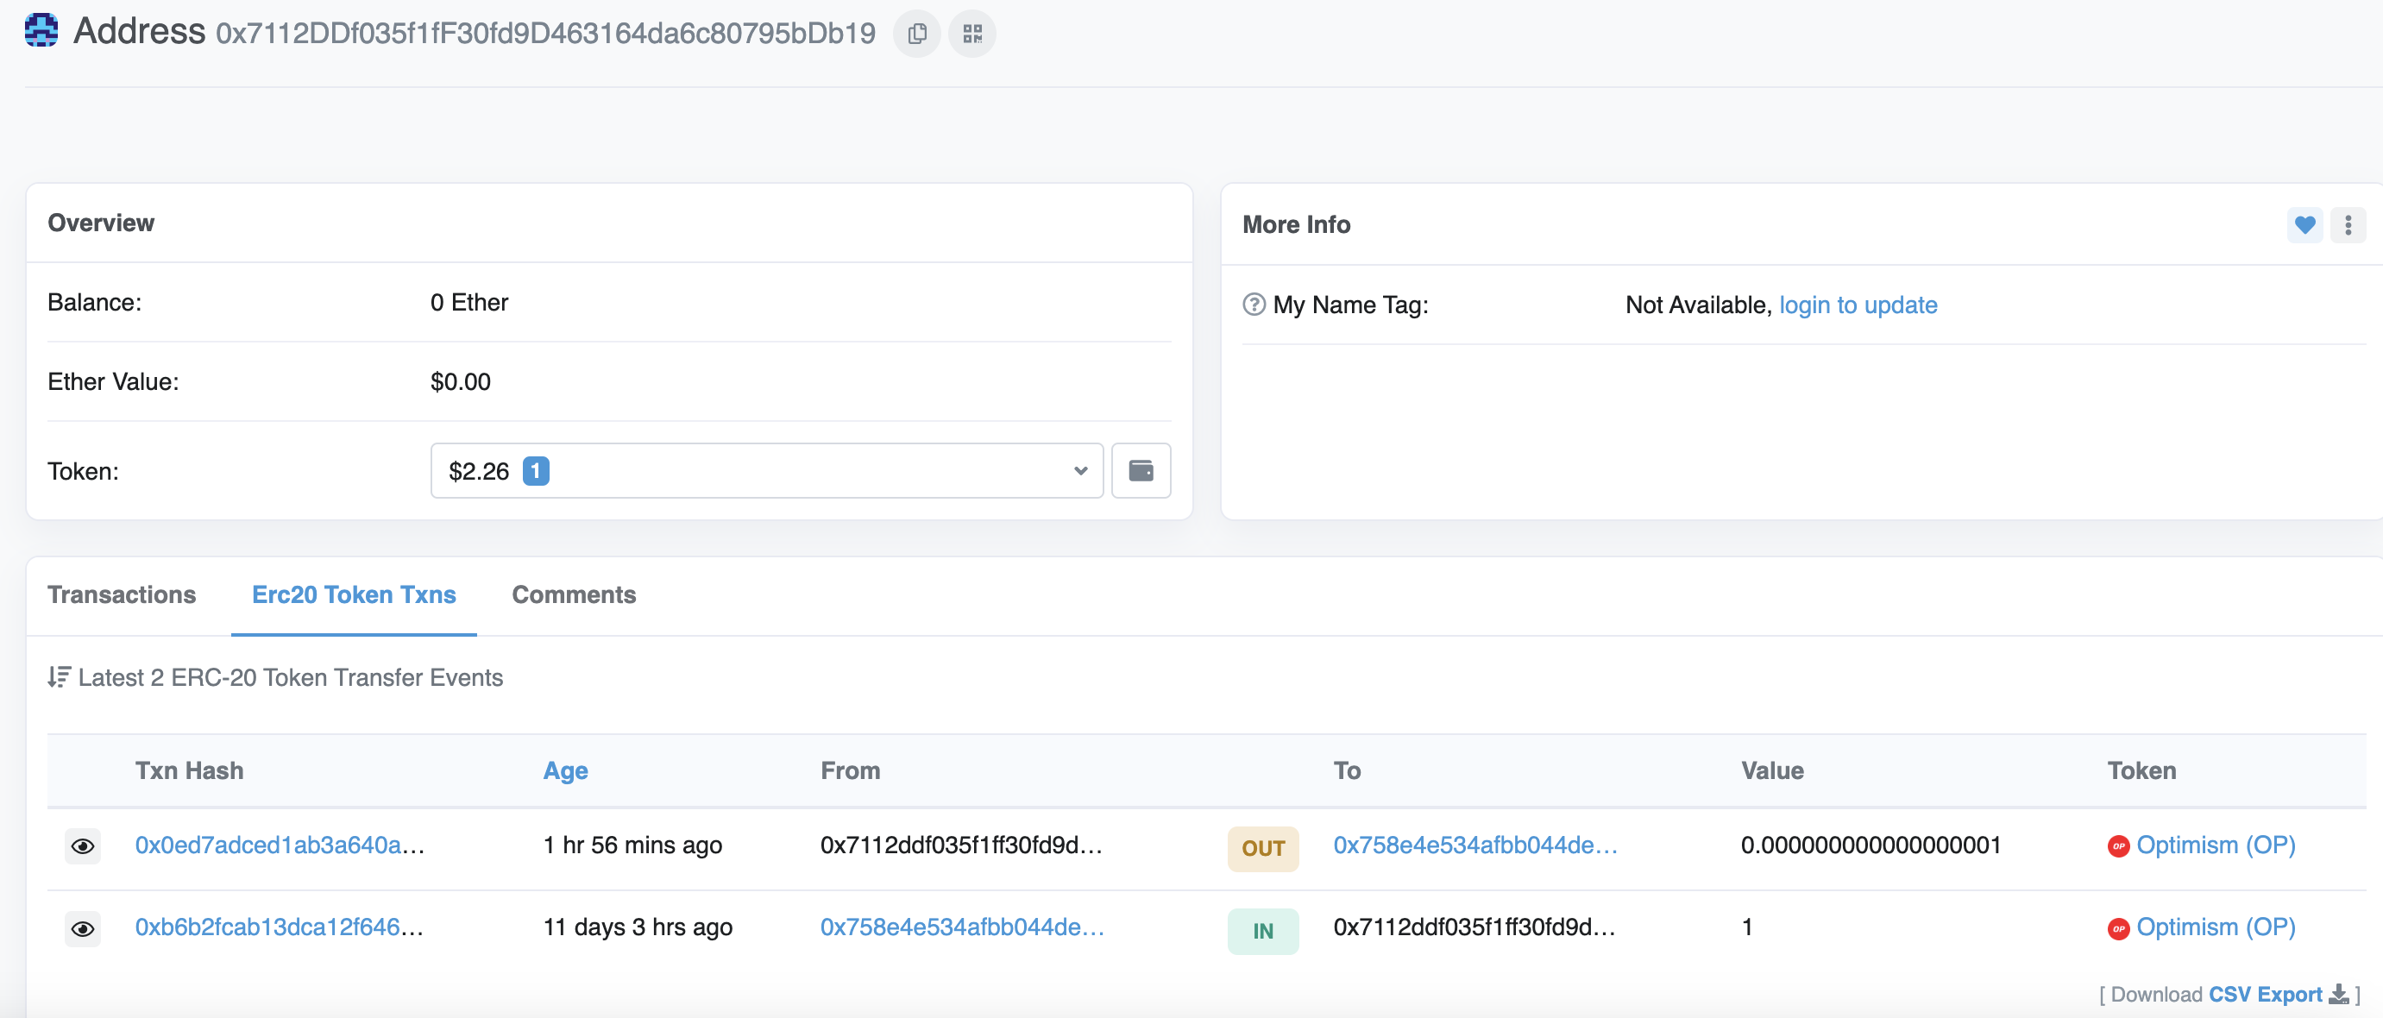Click the Value column header
This screenshot has width=2383, height=1018.
pos(1771,770)
